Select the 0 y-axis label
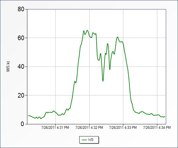Image resolution: width=178 pixels, height=148 pixels. pyautogui.click(x=22, y=124)
